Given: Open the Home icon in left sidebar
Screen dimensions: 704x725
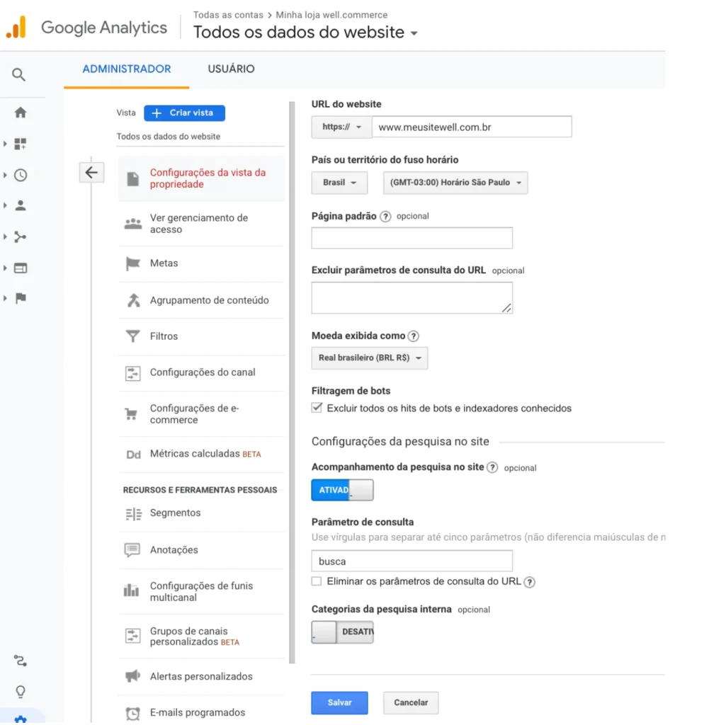Looking at the screenshot, I should pyautogui.click(x=21, y=113).
